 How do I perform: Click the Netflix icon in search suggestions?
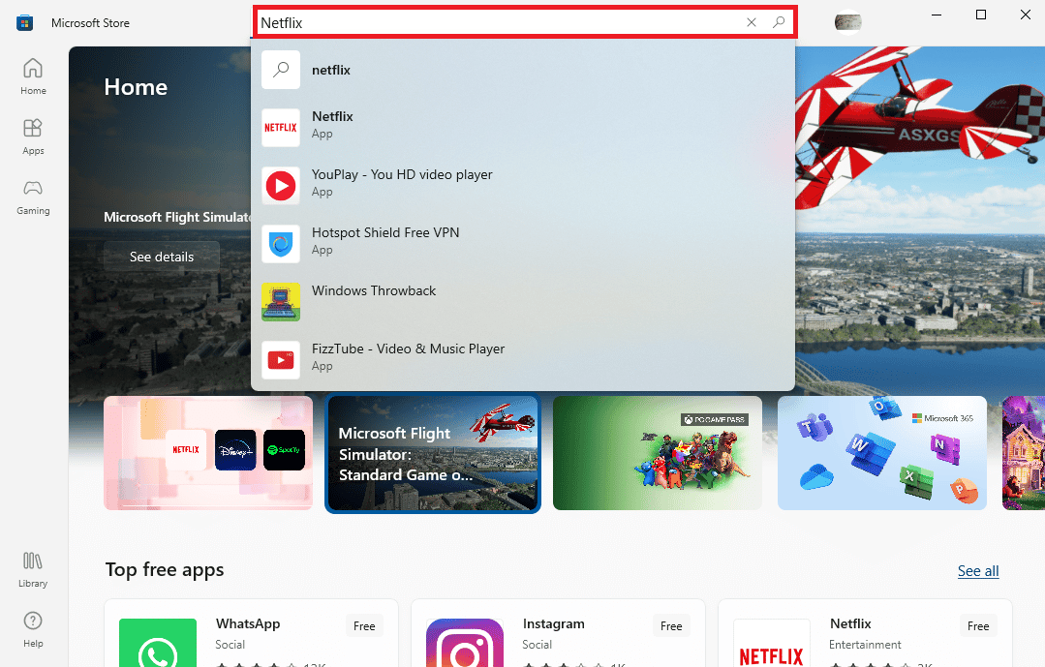click(x=281, y=127)
